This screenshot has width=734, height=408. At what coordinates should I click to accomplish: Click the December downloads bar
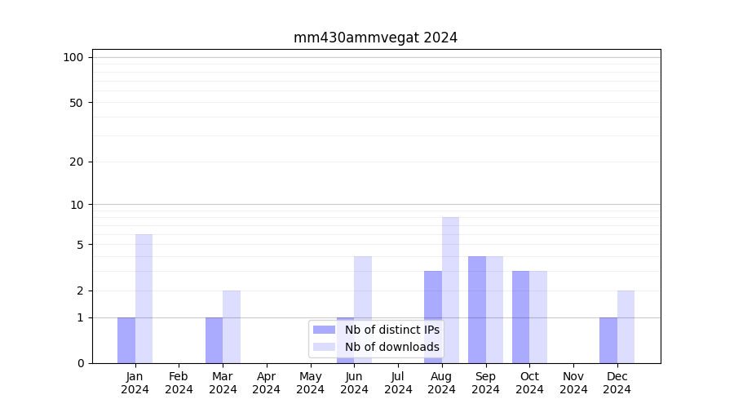click(x=626, y=326)
